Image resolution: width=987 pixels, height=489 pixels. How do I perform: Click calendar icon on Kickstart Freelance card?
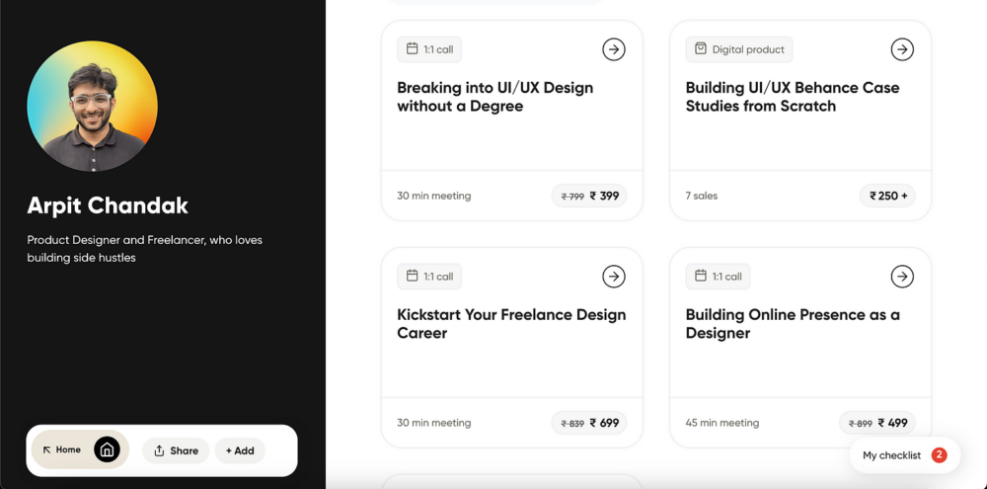[413, 276]
